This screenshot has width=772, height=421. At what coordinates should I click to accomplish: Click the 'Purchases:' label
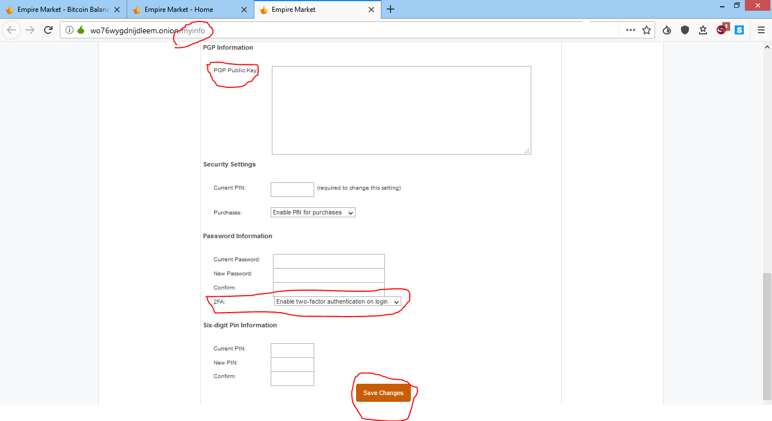point(228,213)
